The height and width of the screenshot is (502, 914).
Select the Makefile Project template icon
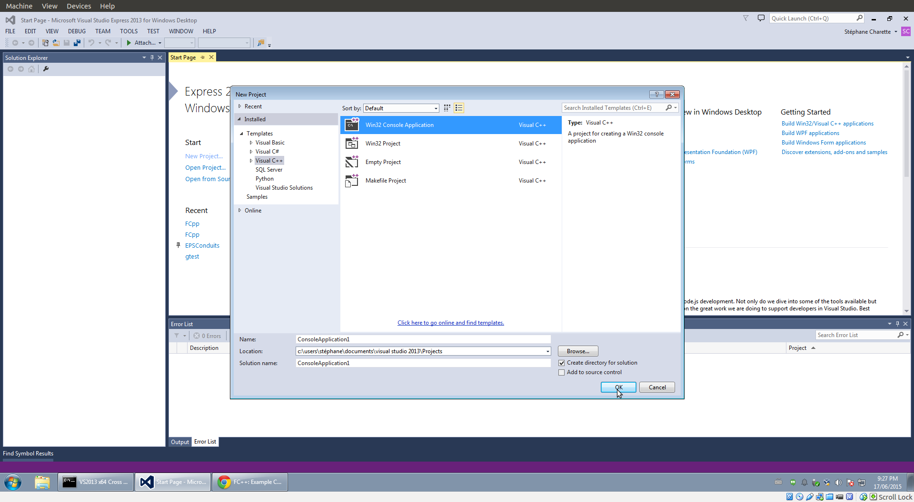tap(352, 181)
